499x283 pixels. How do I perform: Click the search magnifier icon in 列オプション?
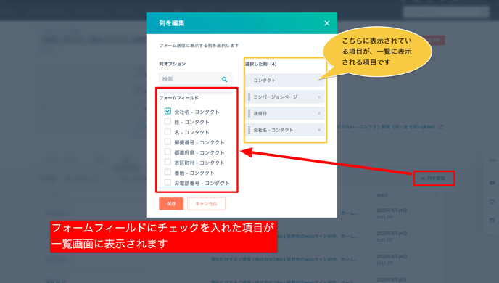(x=225, y=79)
